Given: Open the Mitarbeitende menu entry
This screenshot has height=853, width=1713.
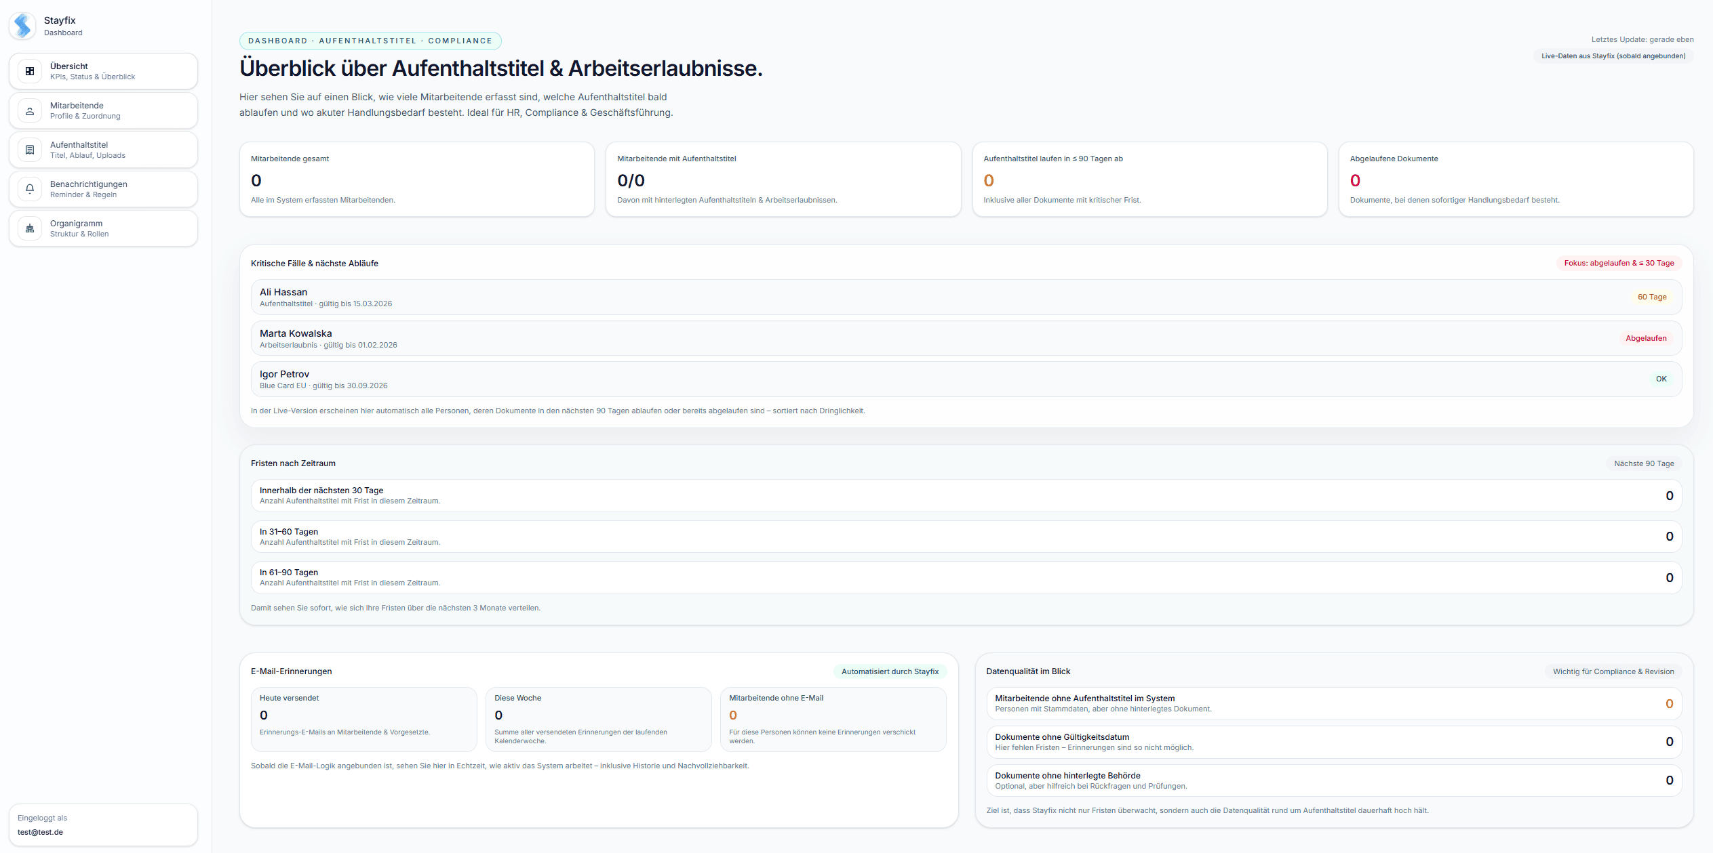Looking at the screenshot, I should pos(103,110).
